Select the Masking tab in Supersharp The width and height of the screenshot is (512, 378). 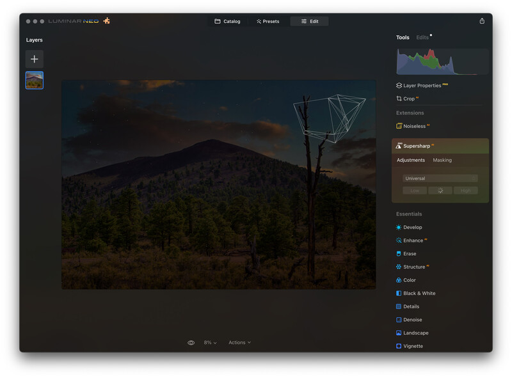point(442,160)
